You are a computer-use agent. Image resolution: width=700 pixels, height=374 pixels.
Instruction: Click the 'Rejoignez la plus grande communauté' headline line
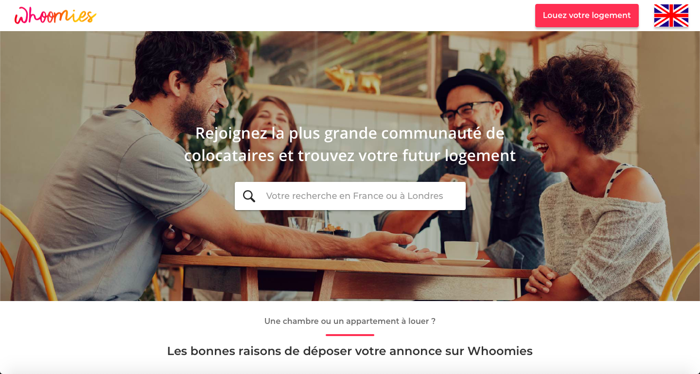click(350, 133)
